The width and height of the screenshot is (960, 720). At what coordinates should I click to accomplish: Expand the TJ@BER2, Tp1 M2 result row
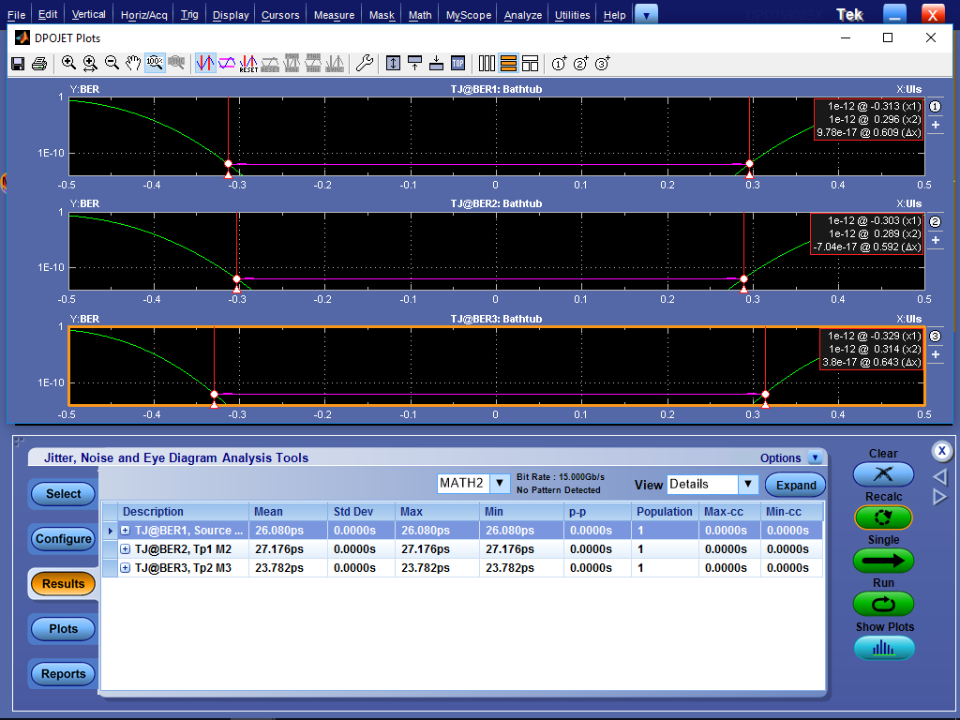point(125,549)
